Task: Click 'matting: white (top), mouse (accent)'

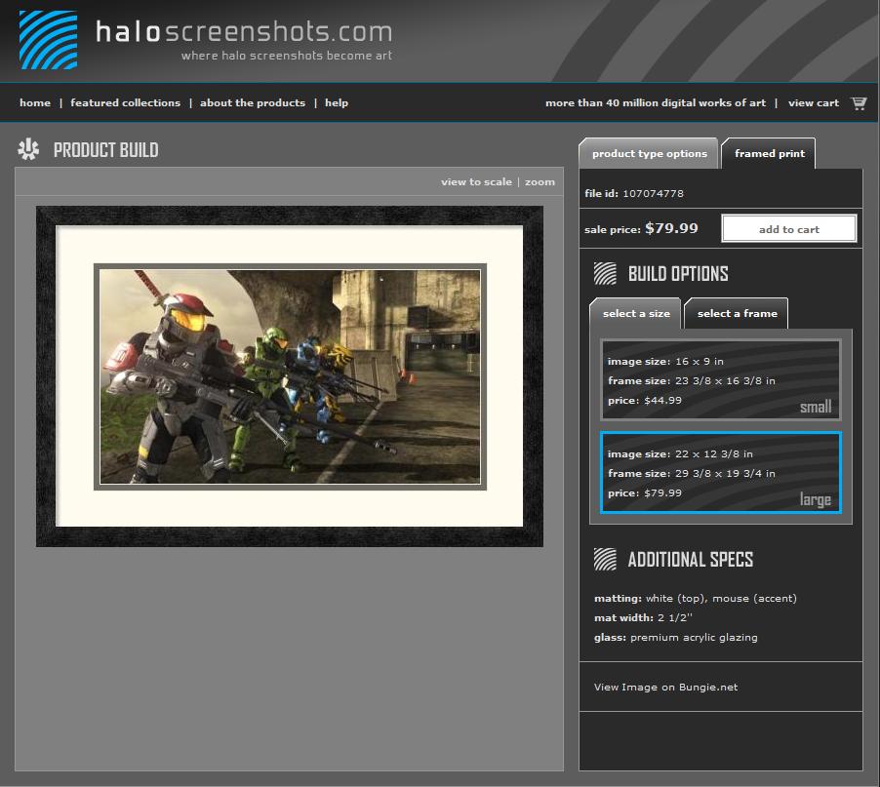Action: coord(696,599)
